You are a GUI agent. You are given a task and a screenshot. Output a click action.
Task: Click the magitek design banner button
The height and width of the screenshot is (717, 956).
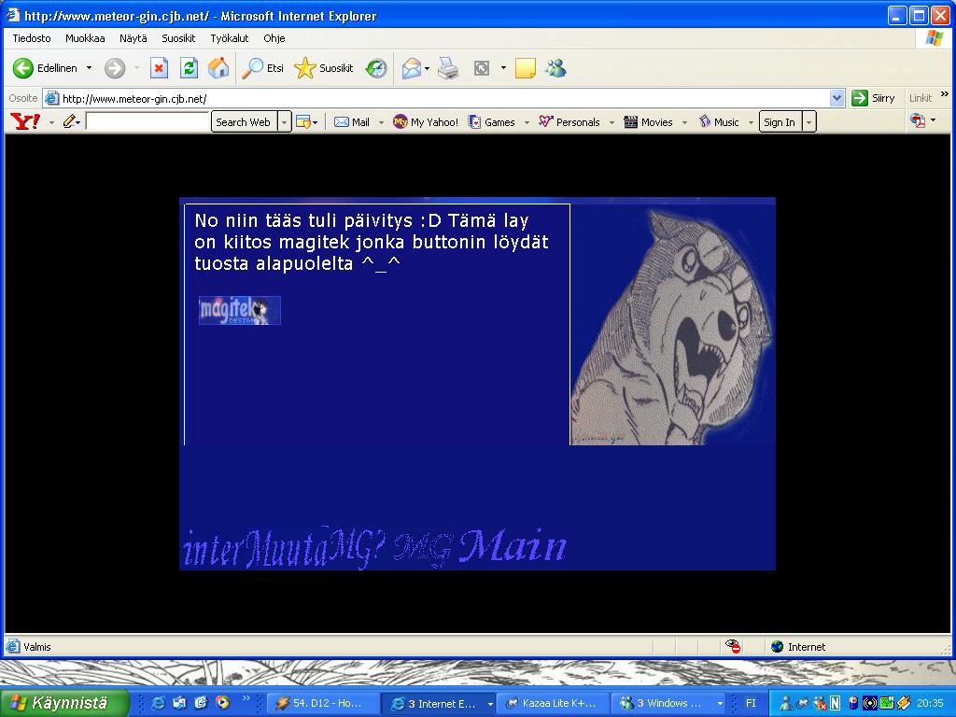coord(239,310)
